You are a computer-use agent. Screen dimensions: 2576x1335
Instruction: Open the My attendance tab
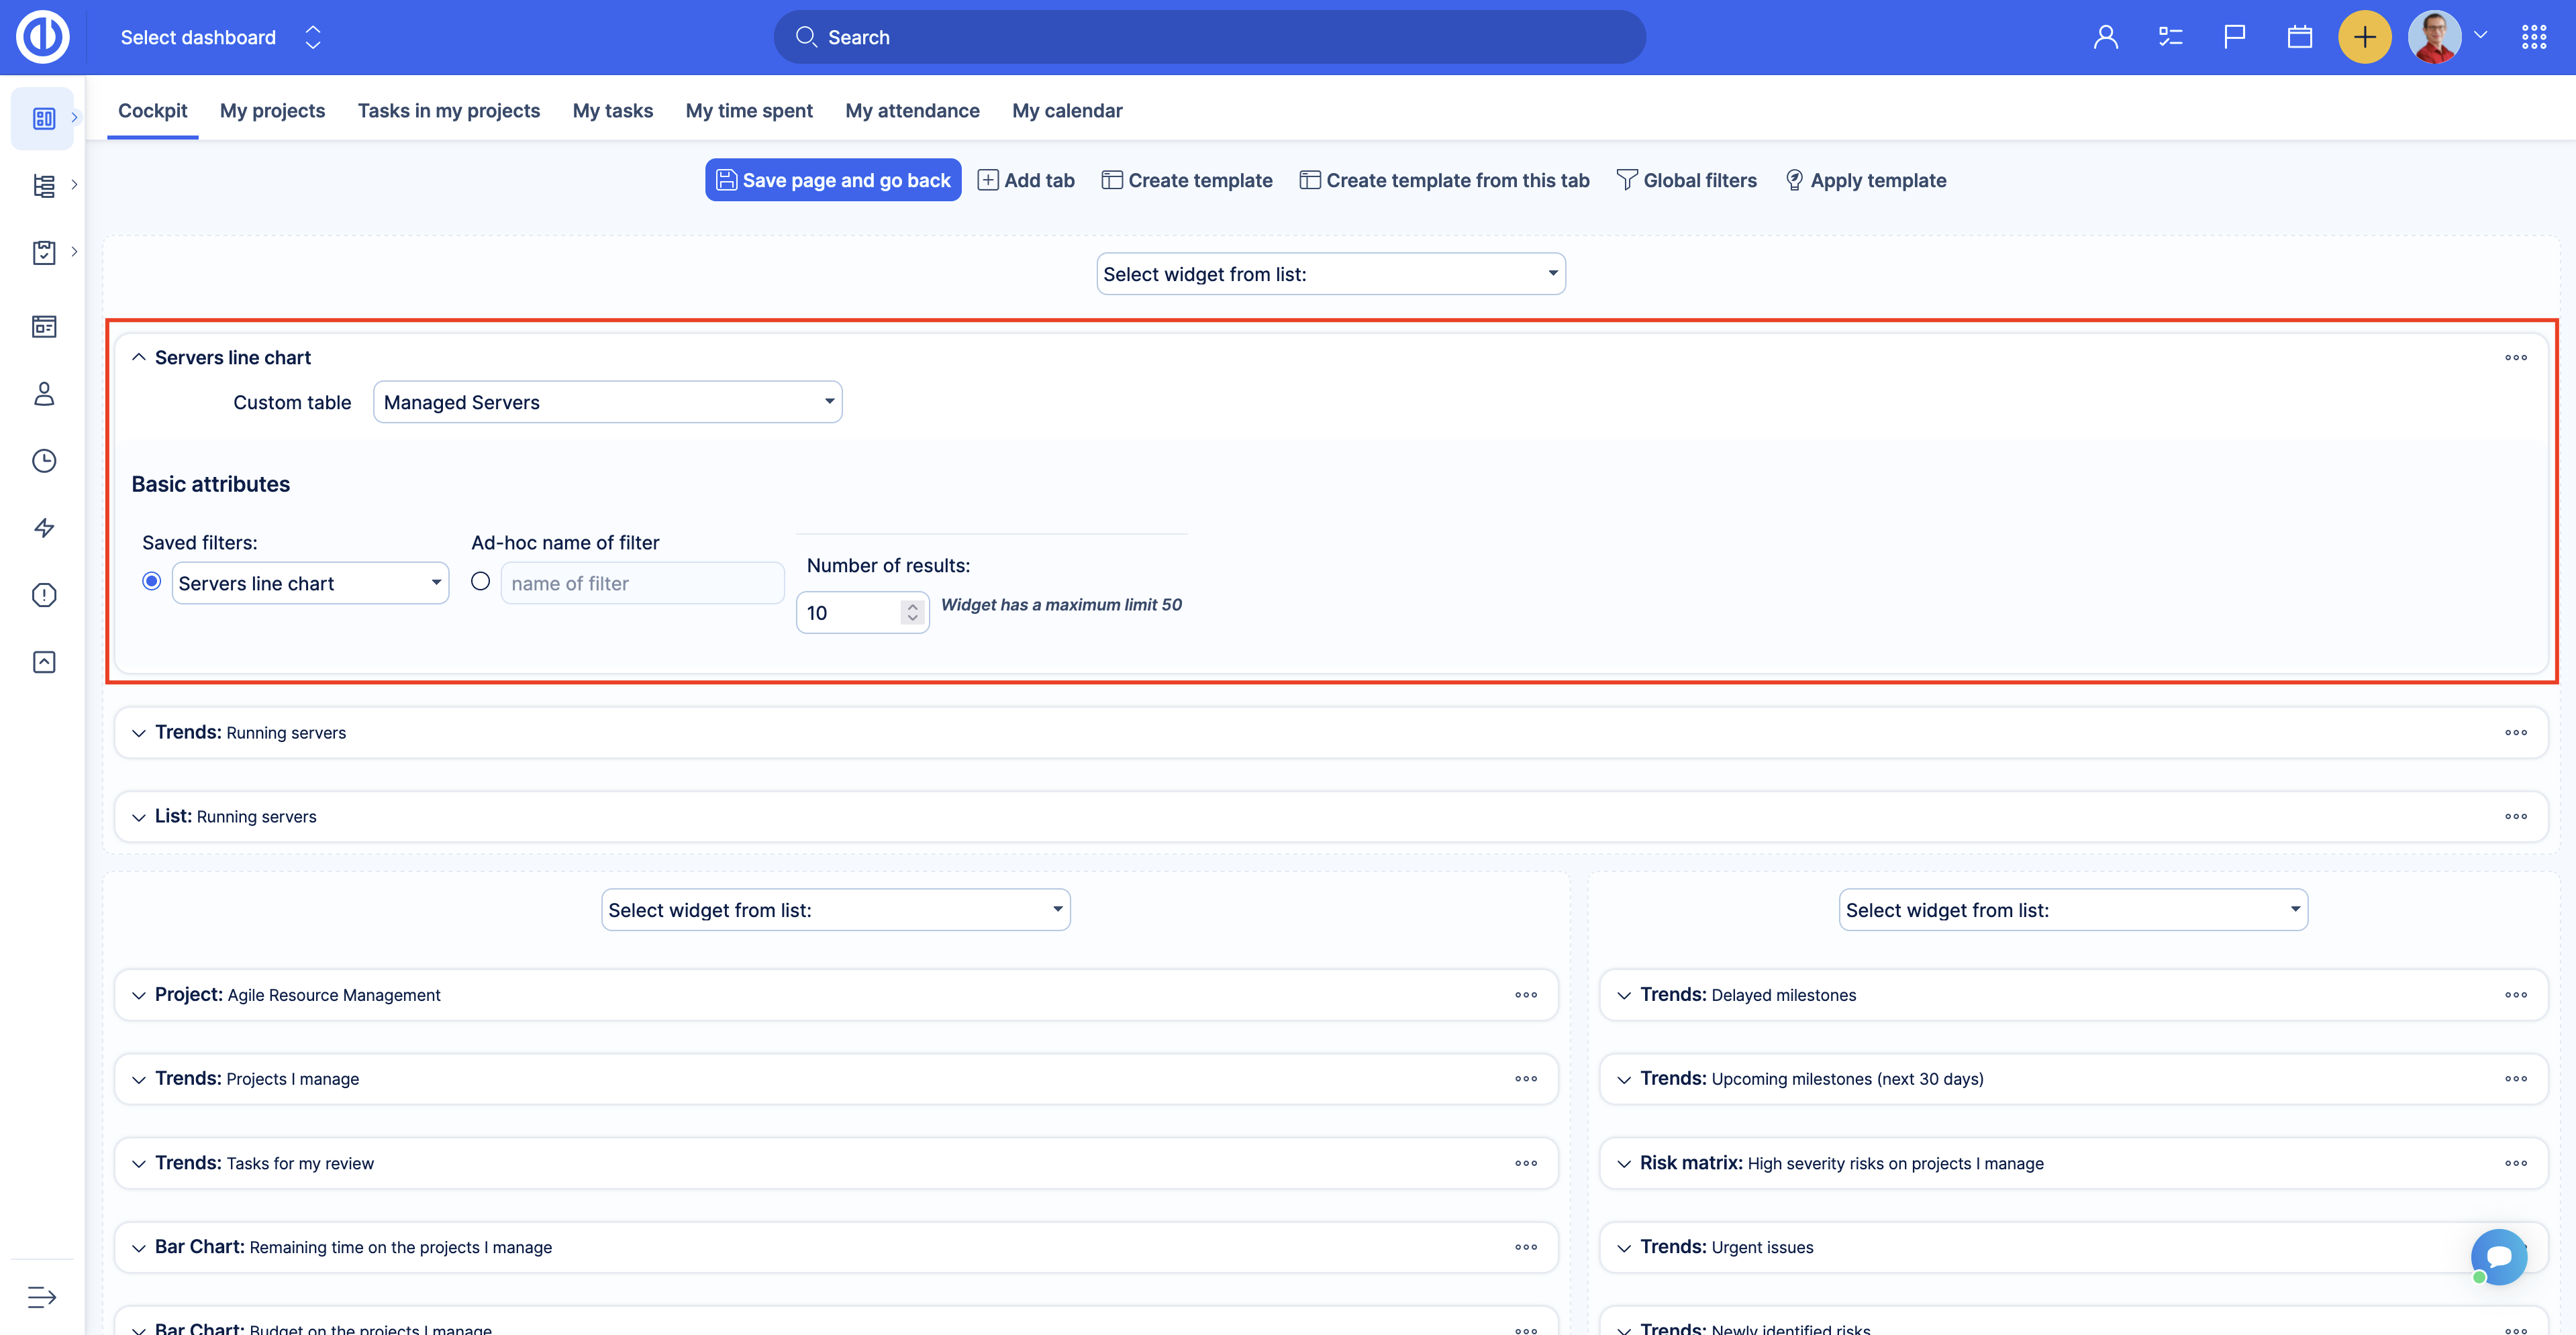[x=912, y=111]
